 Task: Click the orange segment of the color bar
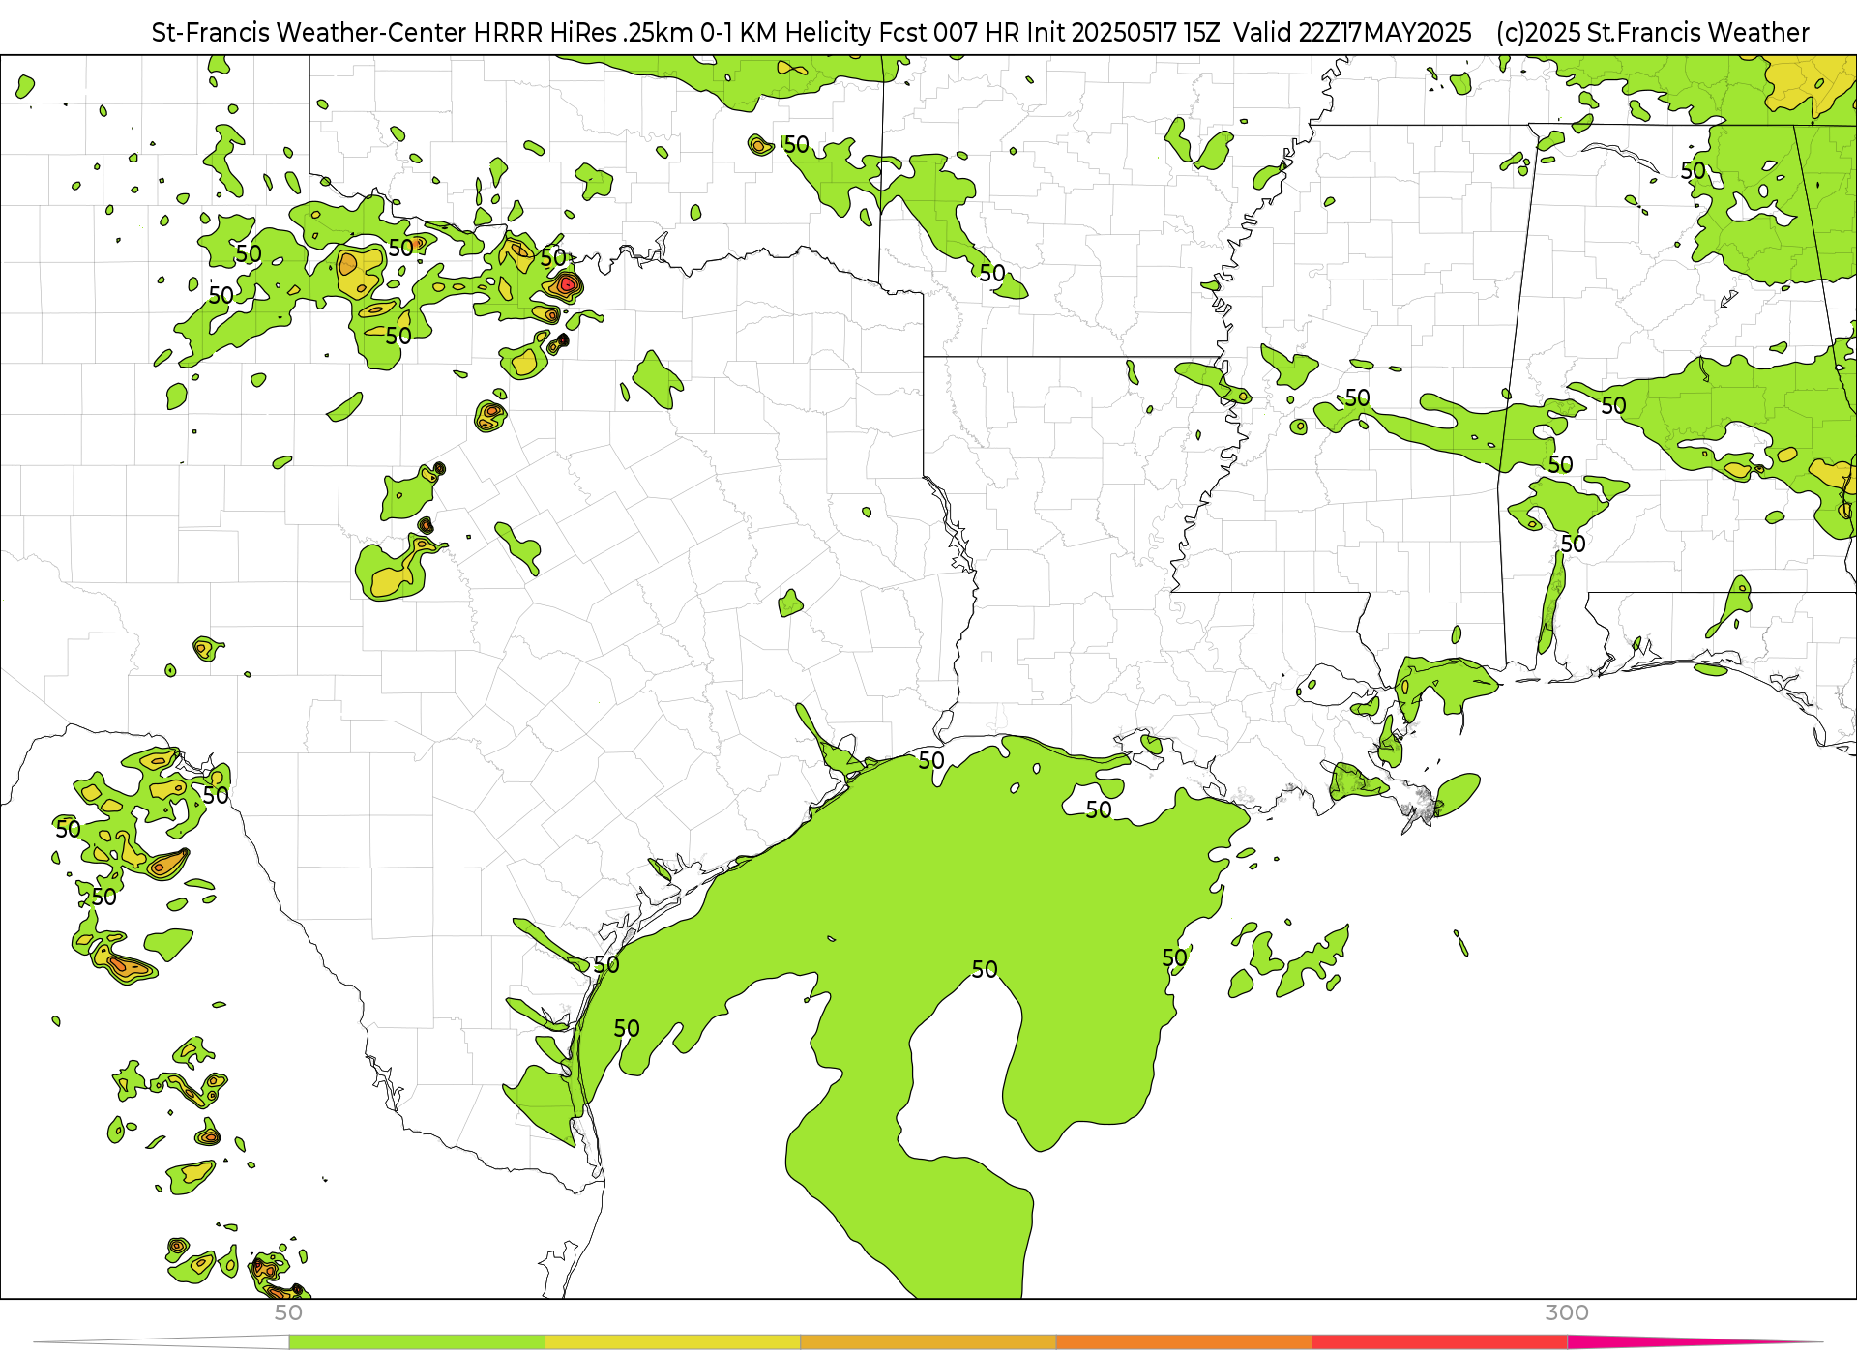tap(1184, 1342)
